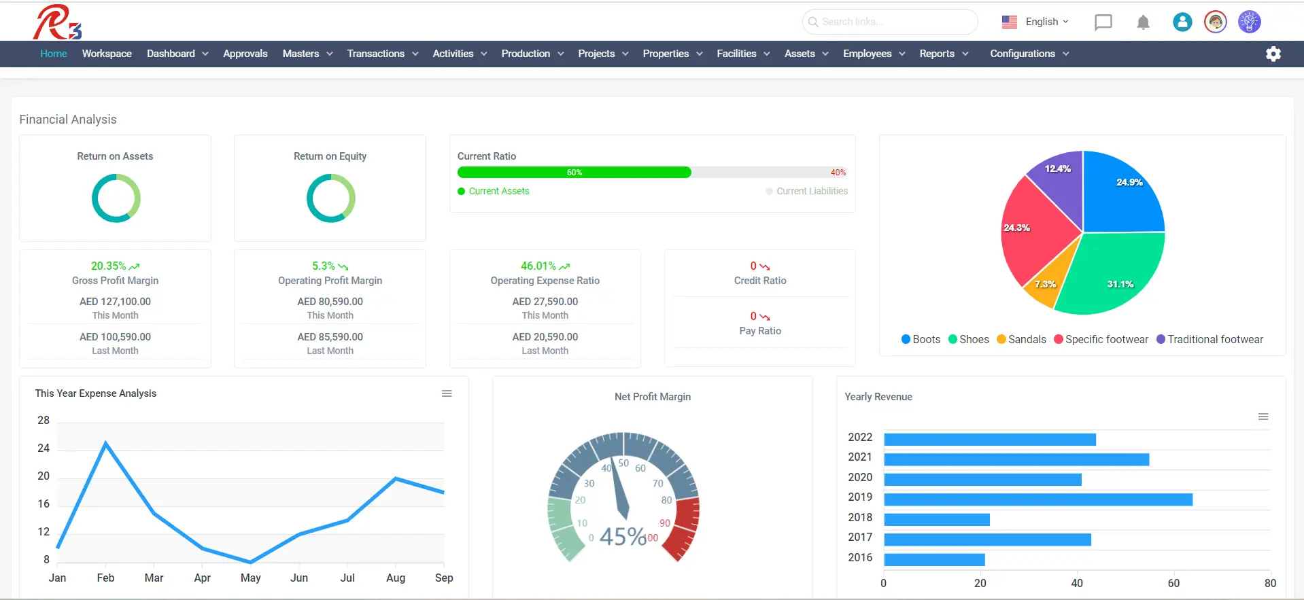Screen dimensions: 1304x600
Task: Click the Return on Assets donut chart
Action: pyautogui.click(x=116, y=198)
